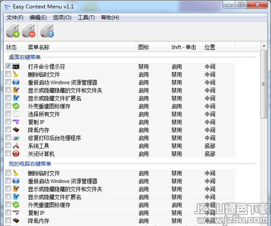This screenshot has height=226, width=271.
Task: Open the 选项(O) menu
Action: coord(62,18)
